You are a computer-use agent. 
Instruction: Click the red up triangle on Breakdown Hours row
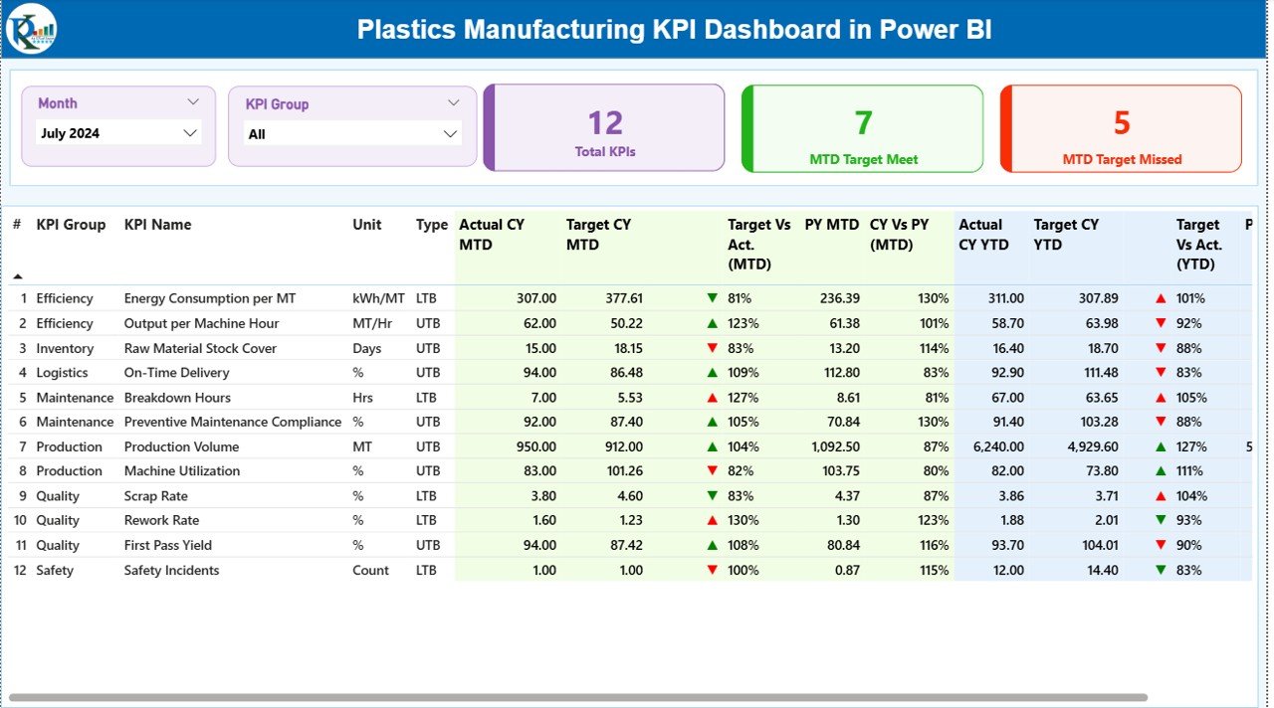(712, 397)
